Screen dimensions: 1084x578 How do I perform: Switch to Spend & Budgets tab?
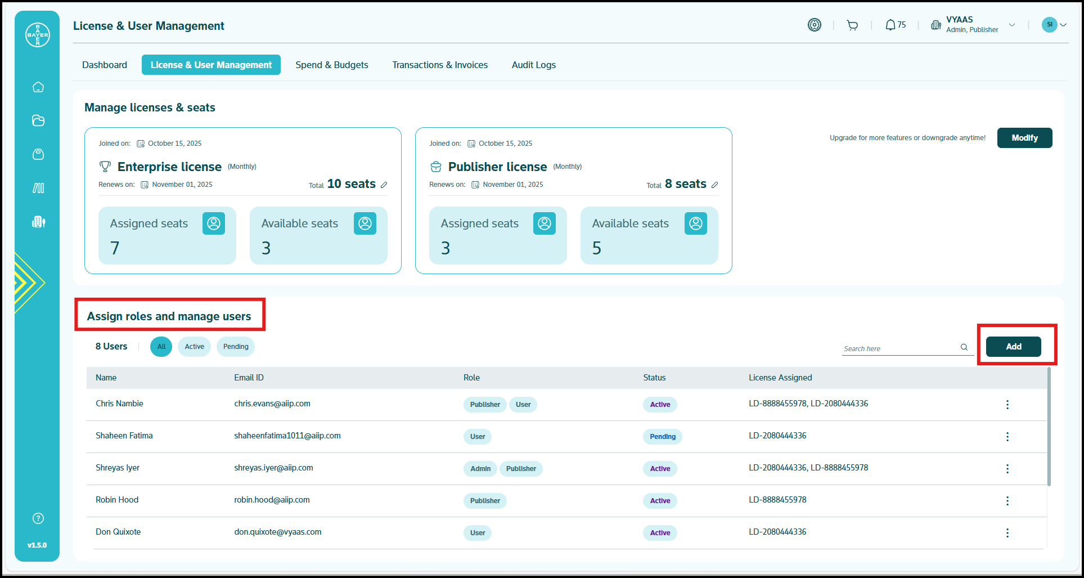(x=332, y=65)
